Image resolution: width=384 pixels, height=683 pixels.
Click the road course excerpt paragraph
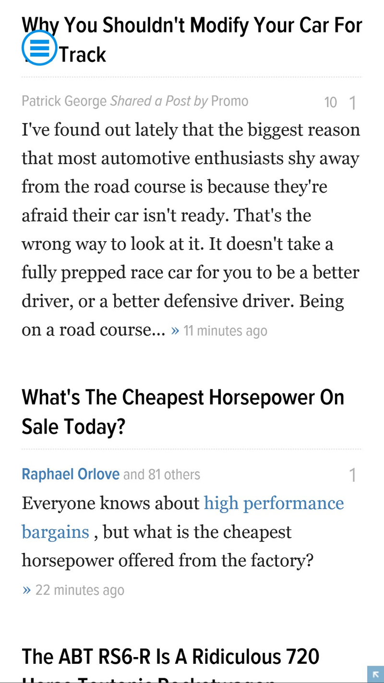coord(191,230)
